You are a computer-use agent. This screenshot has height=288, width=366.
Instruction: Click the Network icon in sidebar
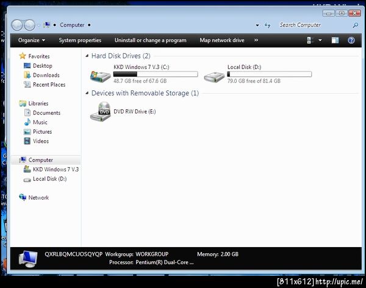(x=23, y=197)
